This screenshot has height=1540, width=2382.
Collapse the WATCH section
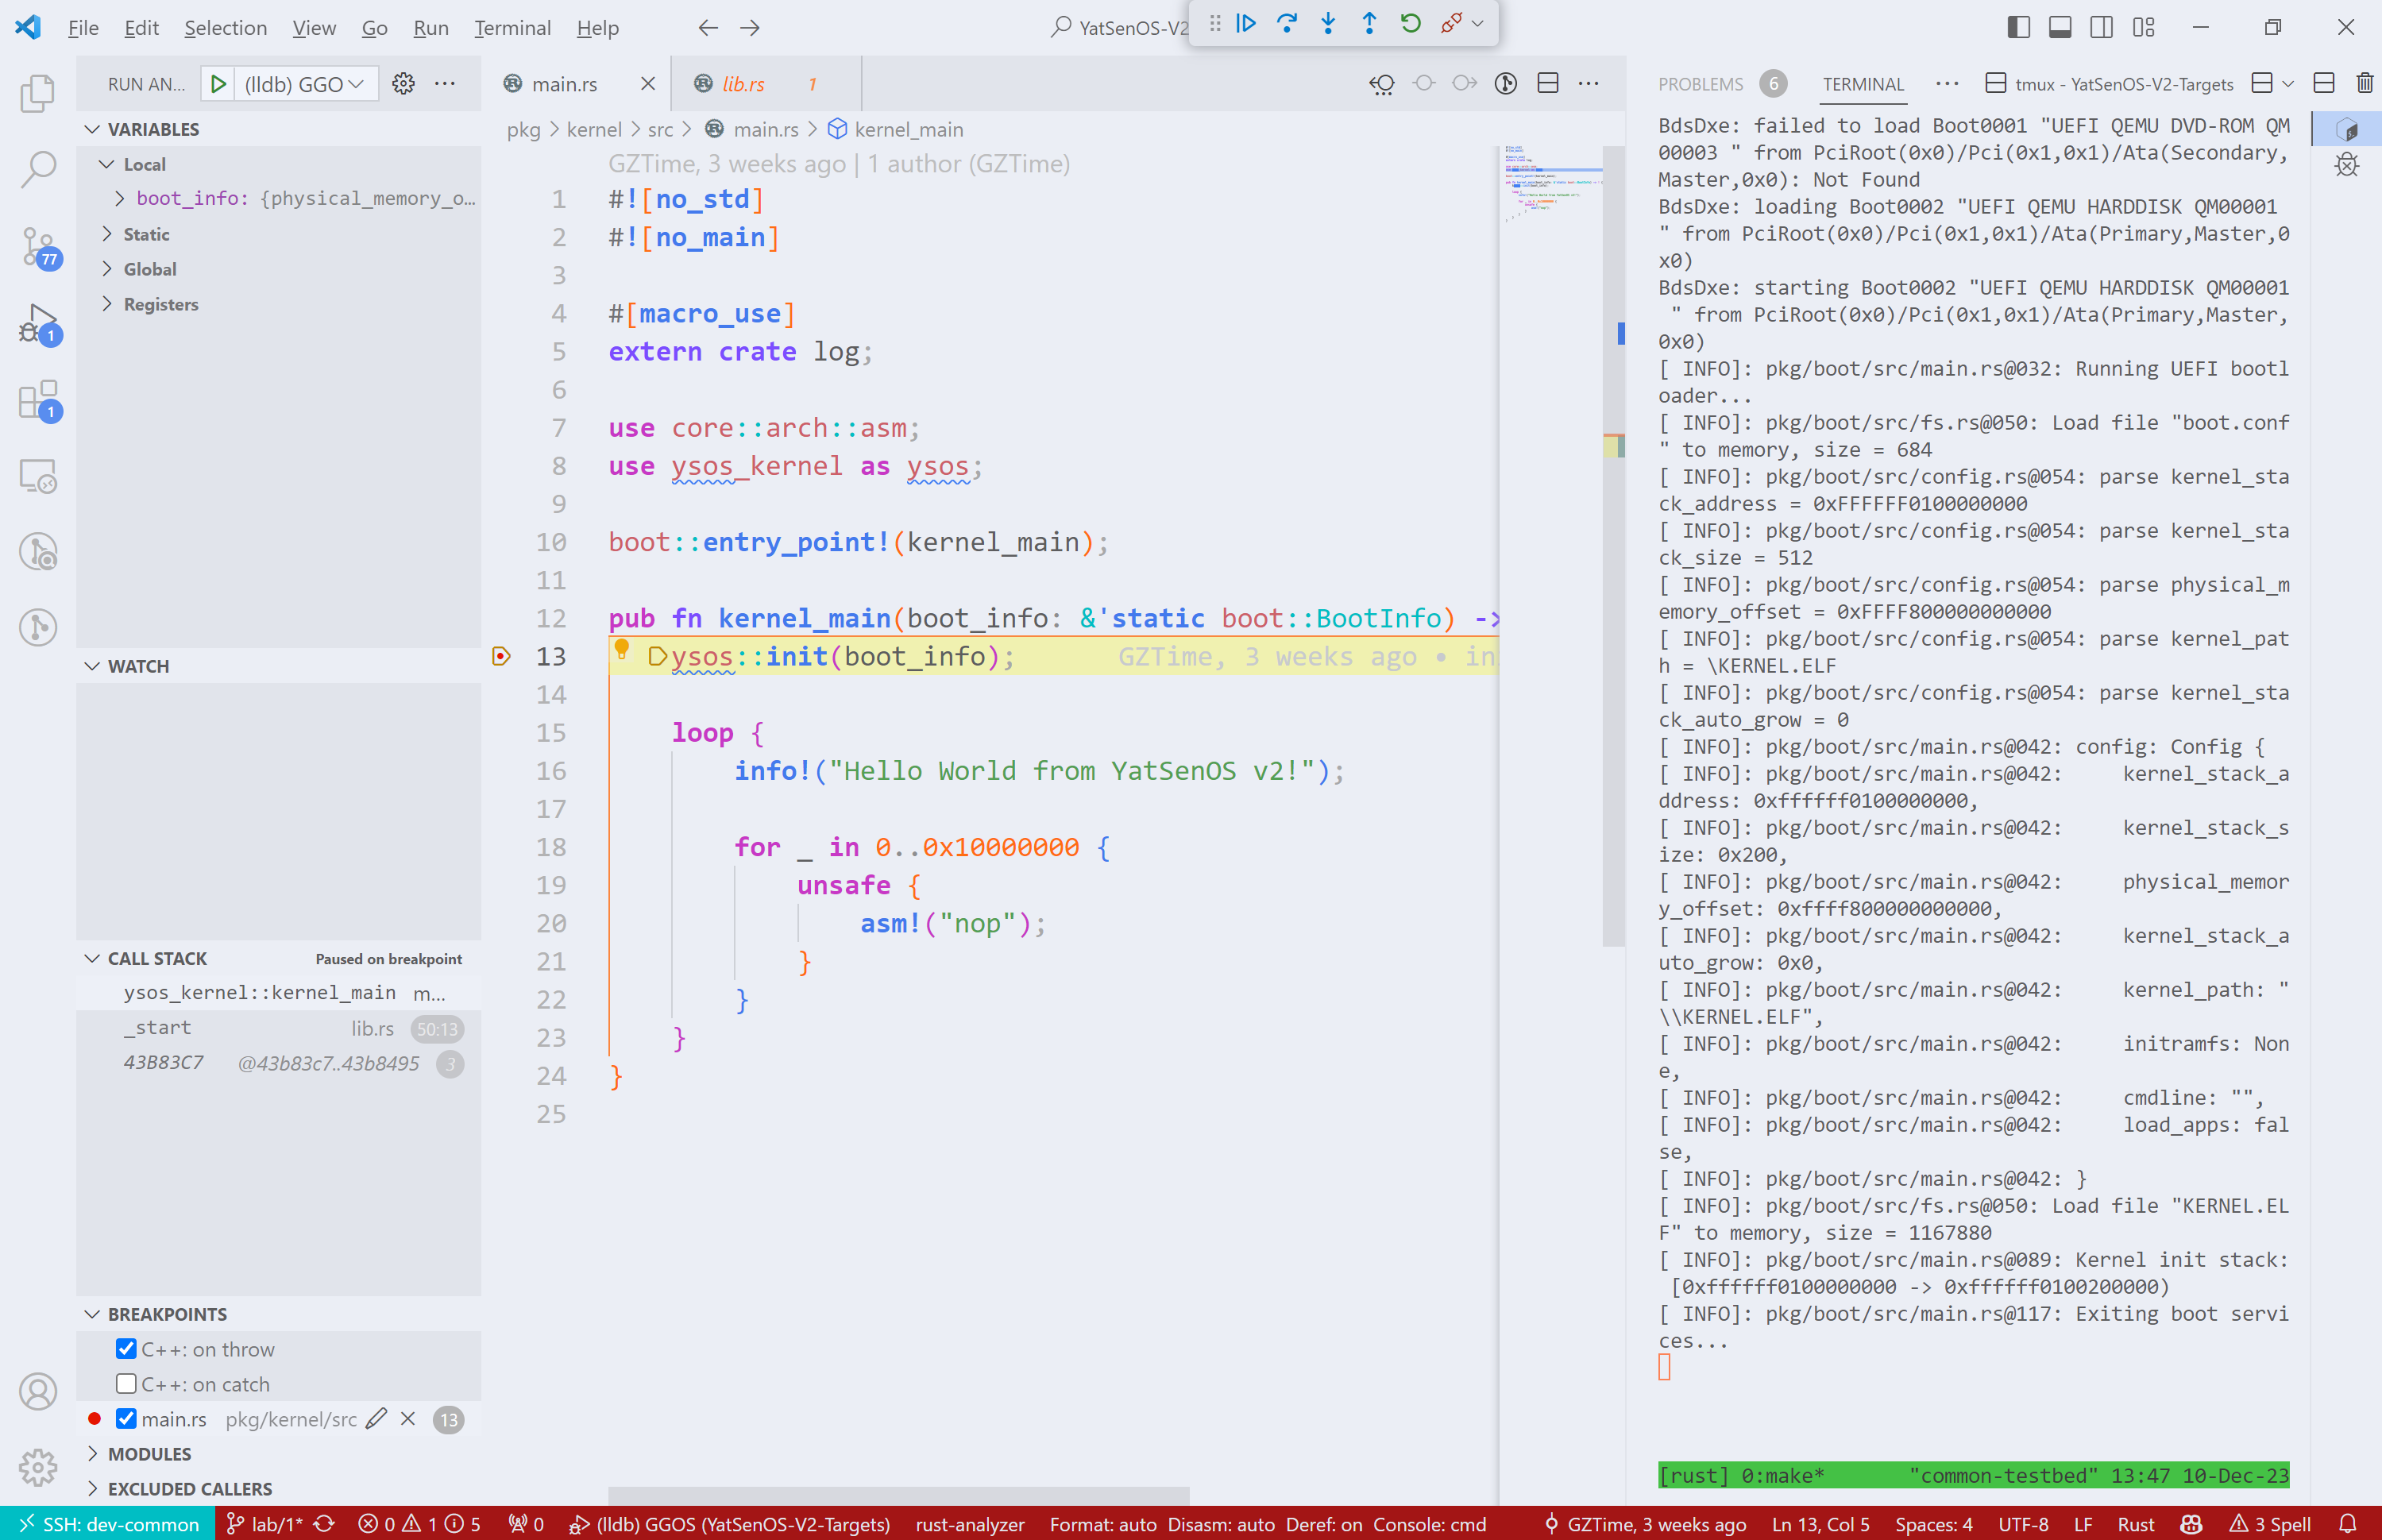(92, 666)
